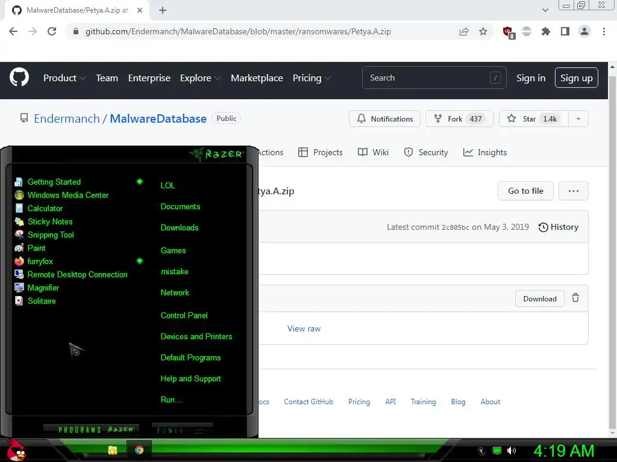Go back with the browser back arrow
The image size is (617, 462).
(x=13, y=31)
